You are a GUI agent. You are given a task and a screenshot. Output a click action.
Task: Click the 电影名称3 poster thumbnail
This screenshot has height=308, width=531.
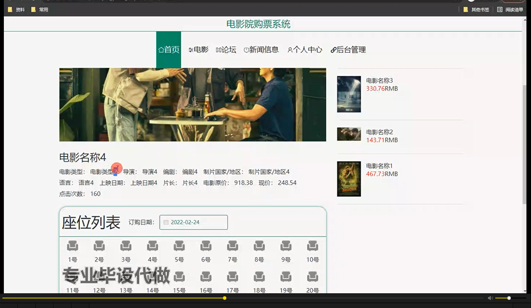349,94
